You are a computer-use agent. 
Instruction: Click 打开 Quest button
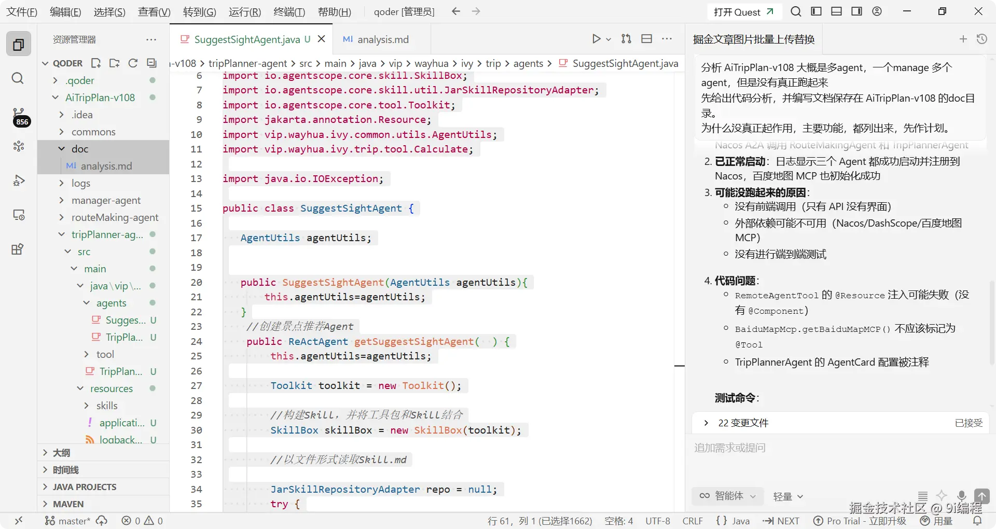coord(743,12)
